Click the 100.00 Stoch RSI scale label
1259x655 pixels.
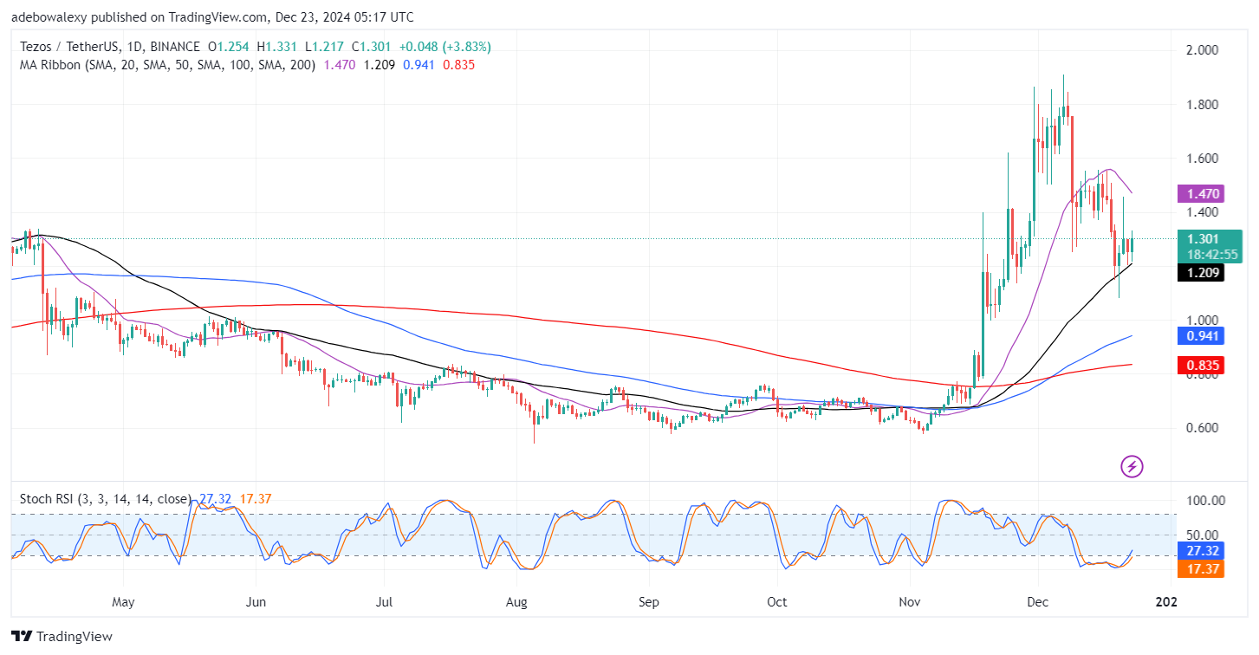(1205, 501)
